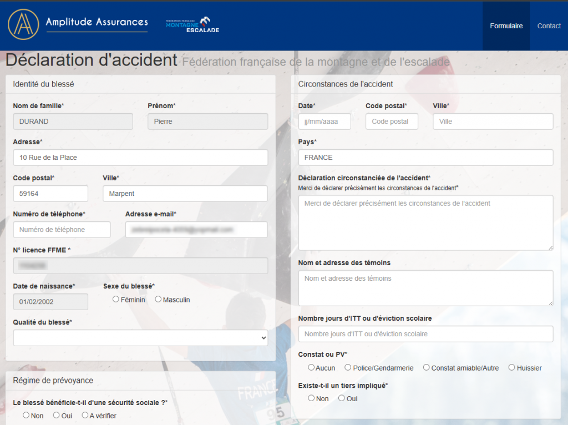
Task: Click the Montagne Escalade federation logo
Action: [x=192, y=25]
